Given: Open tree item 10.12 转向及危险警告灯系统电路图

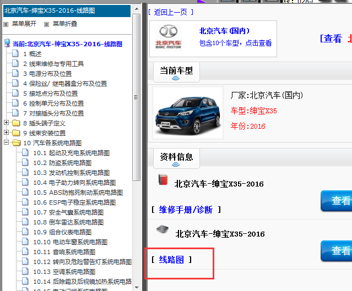Looking at the screenshot, I should pyautogui.click(x=83, y=262).
